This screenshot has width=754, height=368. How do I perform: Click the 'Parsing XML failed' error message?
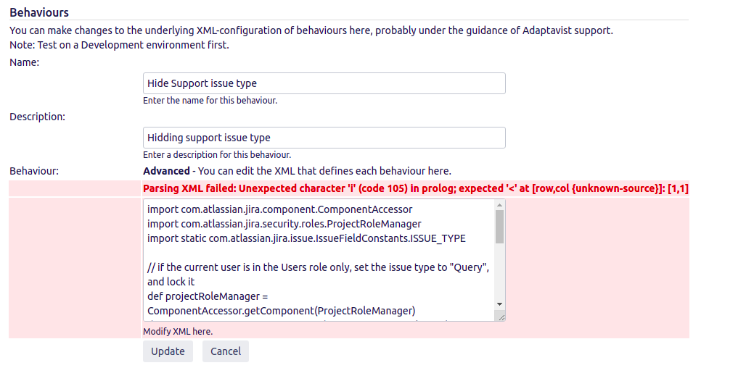416,189
